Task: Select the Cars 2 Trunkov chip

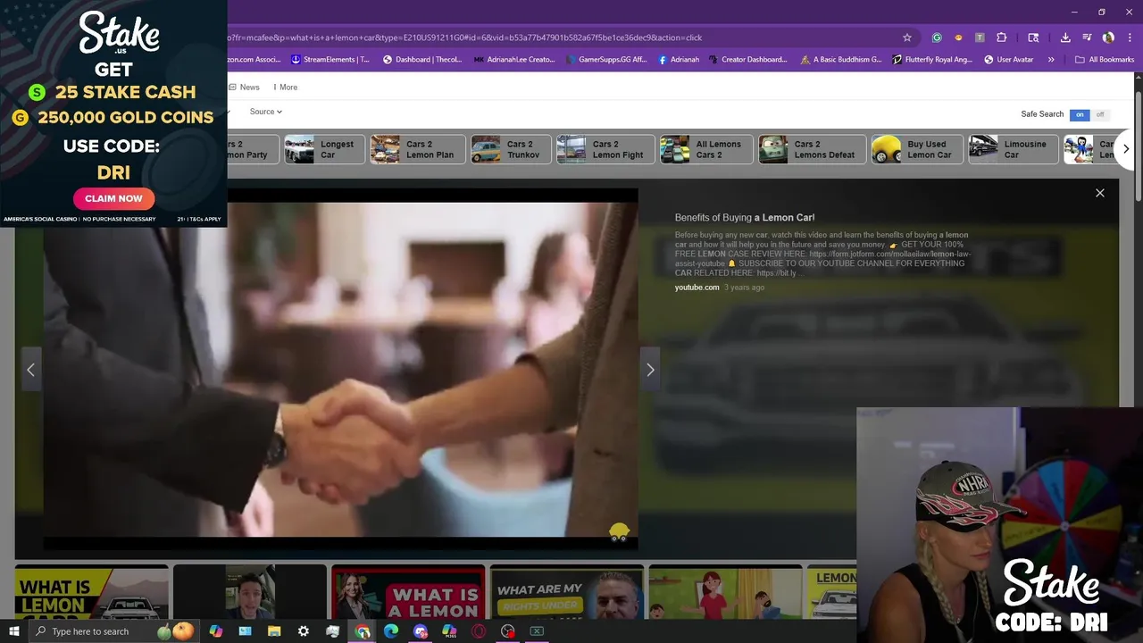Action: (512, 149)
